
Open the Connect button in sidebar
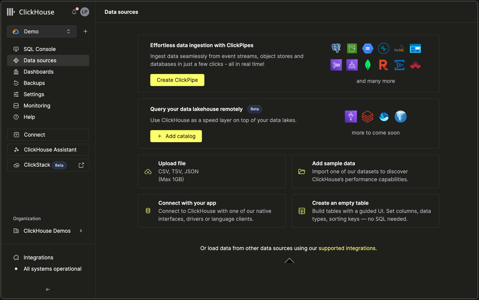click(x=48, y=135)
